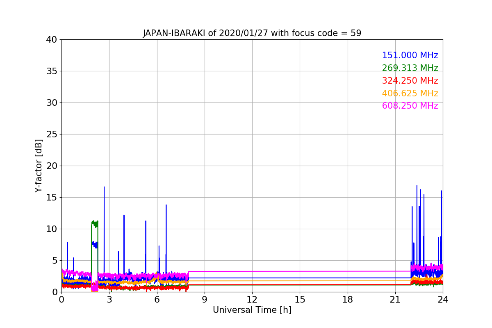The image size is (492, 328).
Task: Click the 20 tick on the y-axis
Action: click(x=51, y=166)
